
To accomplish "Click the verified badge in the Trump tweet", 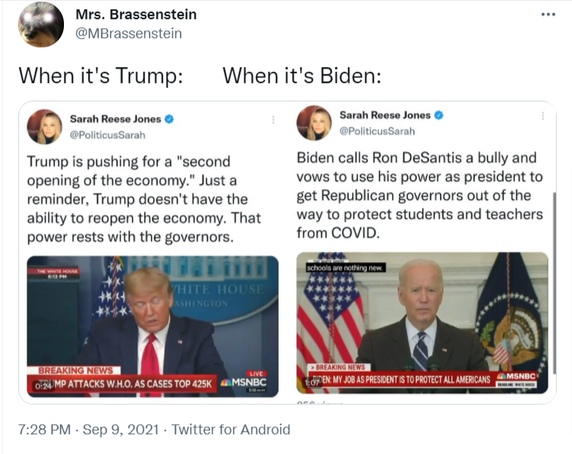I will (x=169, y=119).
